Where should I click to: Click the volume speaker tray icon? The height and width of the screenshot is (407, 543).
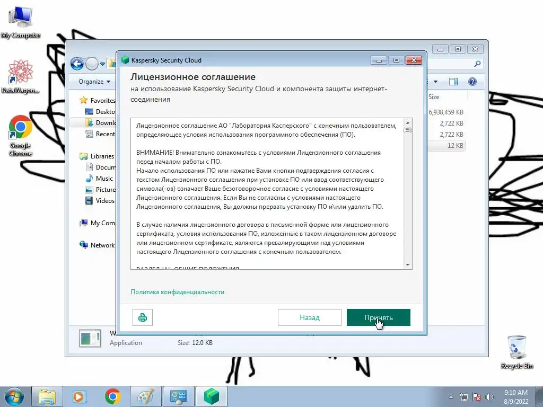[x=489, y=397]
